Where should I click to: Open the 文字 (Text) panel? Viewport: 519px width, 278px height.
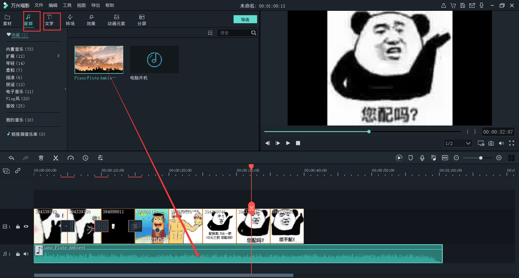click(x=49, y=20)
